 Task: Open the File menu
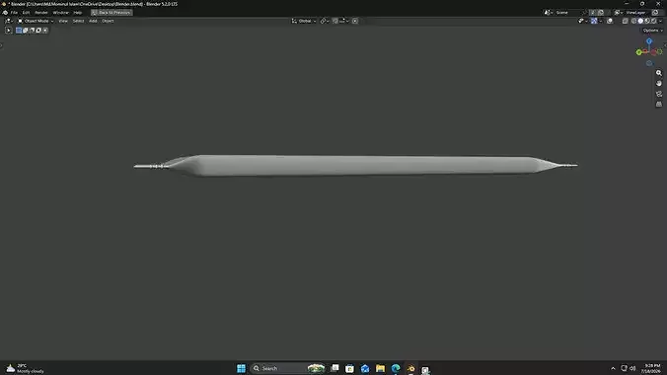pos(14,13)
